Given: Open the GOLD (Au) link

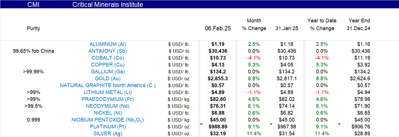Looking at the screenshot, I should (x=108, y=79).
